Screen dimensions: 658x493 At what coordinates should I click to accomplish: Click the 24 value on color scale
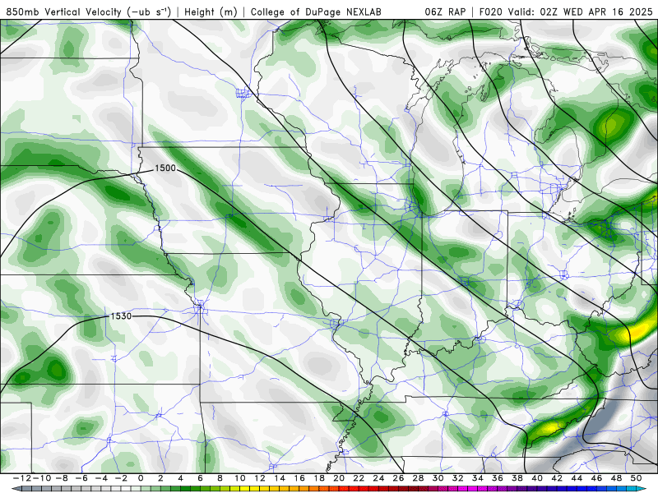point(378,478)
